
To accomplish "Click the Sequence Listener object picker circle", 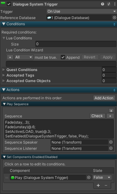I will pyautogui.click(x=111, y=148).
